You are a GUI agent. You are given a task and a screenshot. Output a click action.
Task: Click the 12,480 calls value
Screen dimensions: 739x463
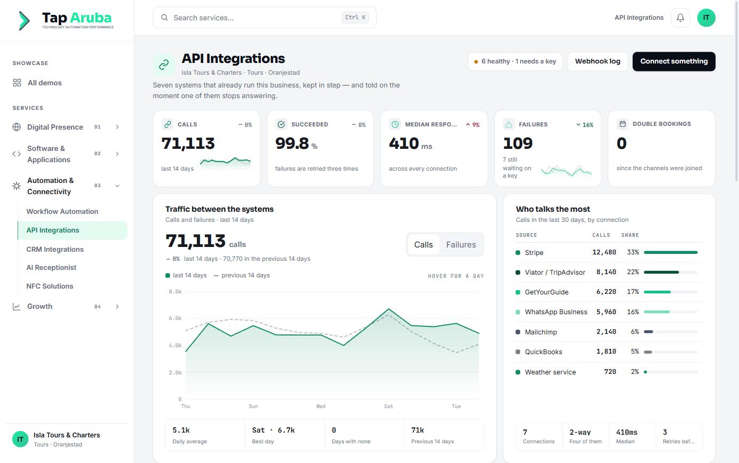coord(605,252)
